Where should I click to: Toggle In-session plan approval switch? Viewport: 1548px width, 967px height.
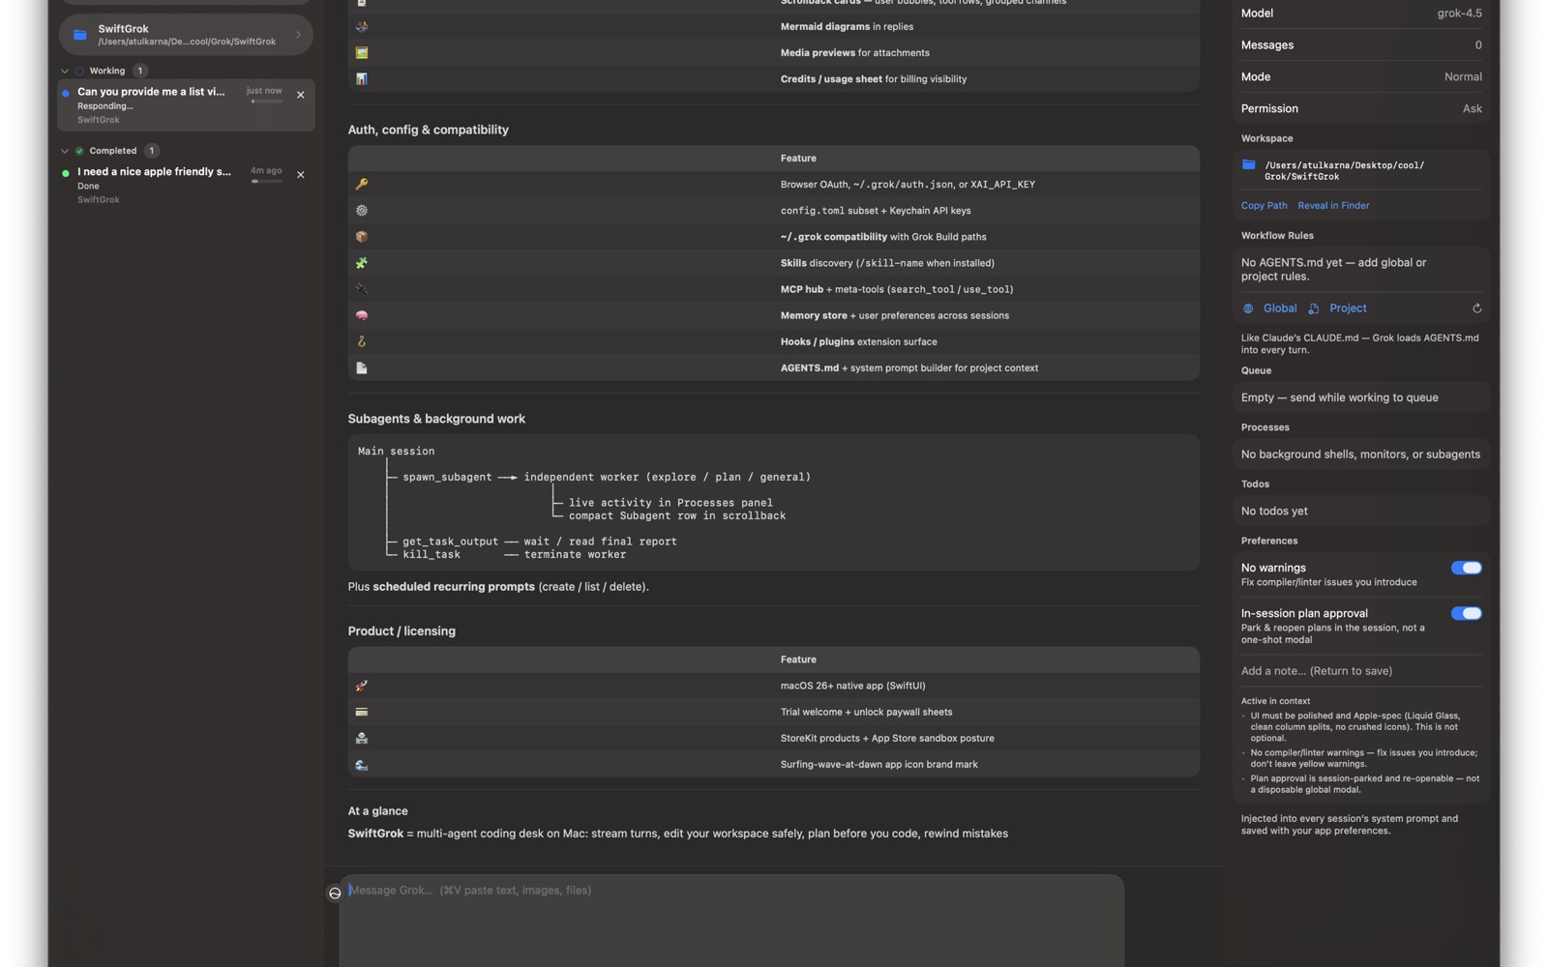[1466, 613]
